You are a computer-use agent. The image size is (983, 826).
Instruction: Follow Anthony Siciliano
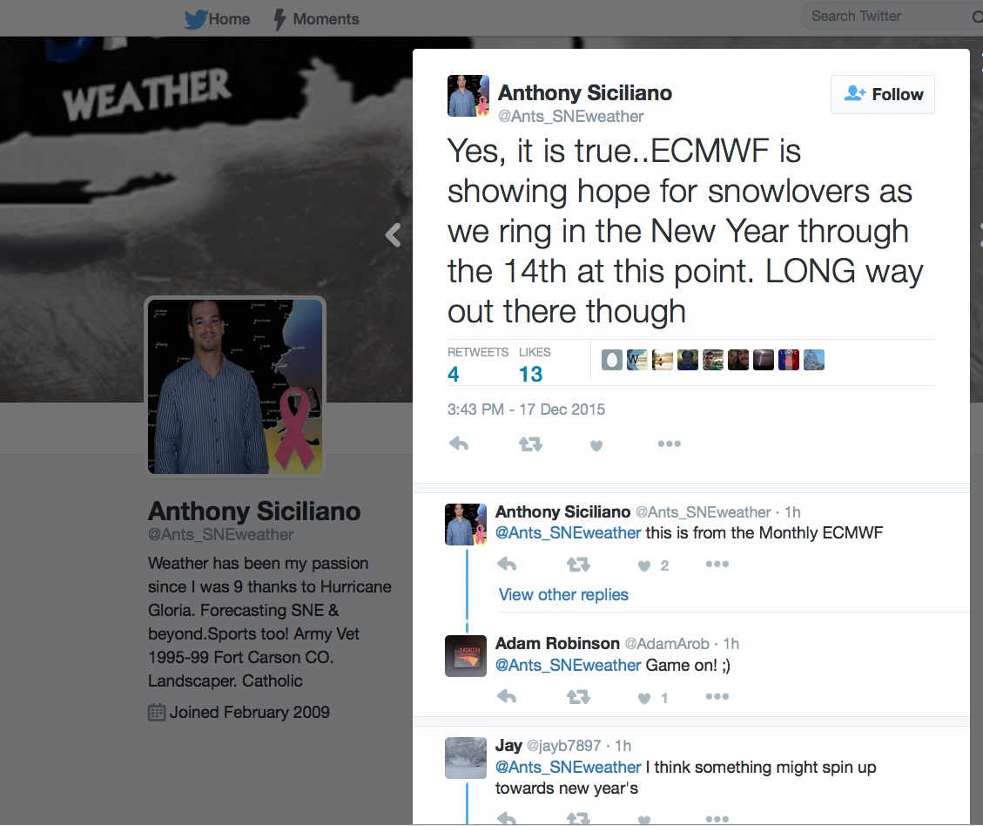point(882,94)
